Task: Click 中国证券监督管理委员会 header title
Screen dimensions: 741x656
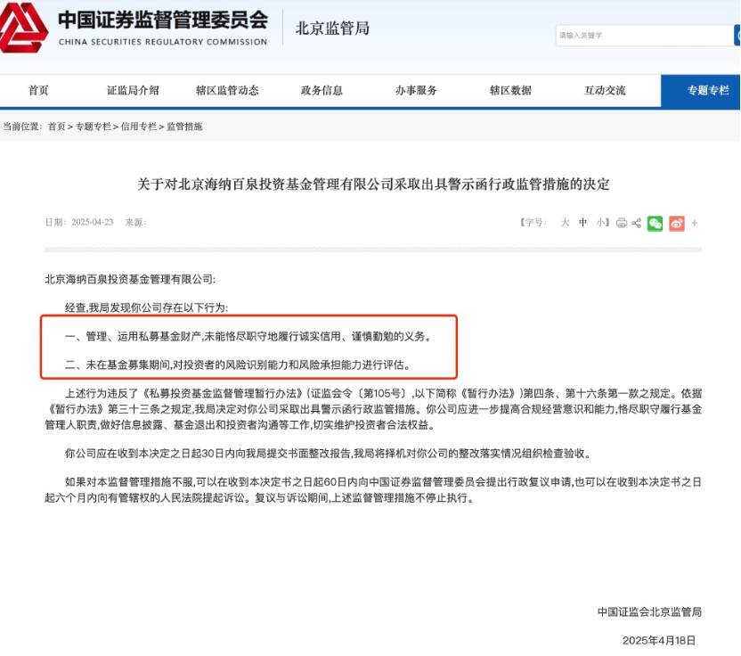Action: coord(163,20)
